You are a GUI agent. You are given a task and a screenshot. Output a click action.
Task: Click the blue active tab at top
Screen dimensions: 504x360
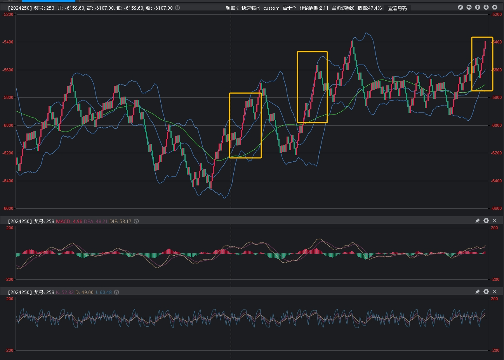[49, 1]
